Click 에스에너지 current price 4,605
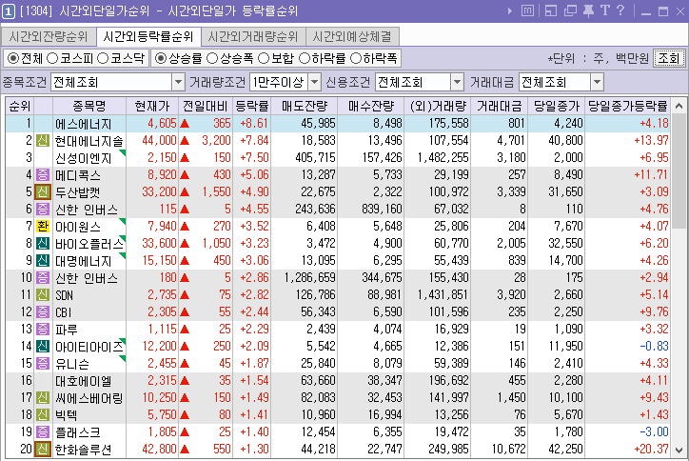This screenshot has width=689, height=461. pyautogui.click(x=162, y=124)
